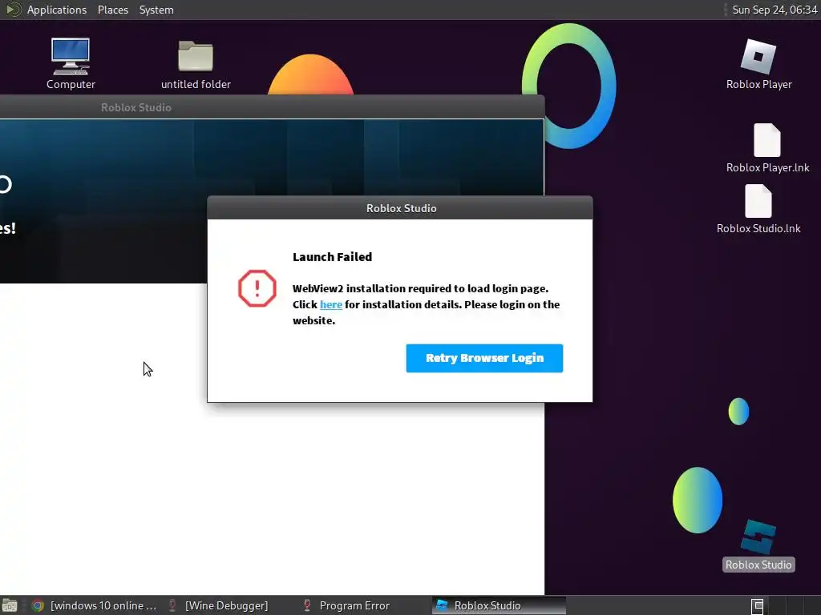This screenshot has width=821, height=615.
Task: Launch the Roblox Player desktop icon
Action: (758, 64)
